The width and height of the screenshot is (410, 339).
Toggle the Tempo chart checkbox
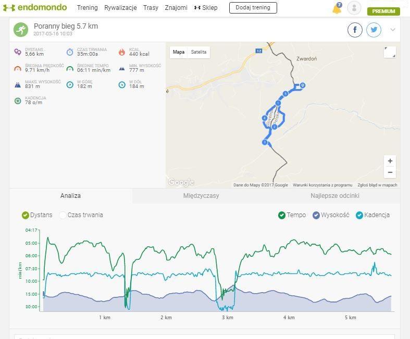click(x=282, y=215)
